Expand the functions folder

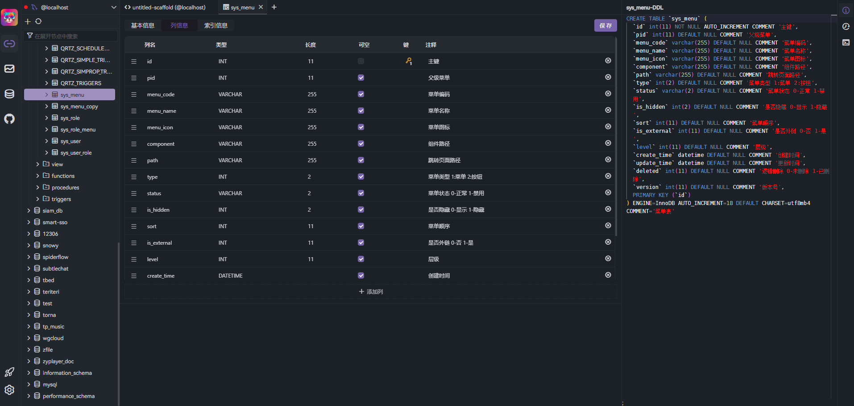pyautogui.click(x=38, y=176)
